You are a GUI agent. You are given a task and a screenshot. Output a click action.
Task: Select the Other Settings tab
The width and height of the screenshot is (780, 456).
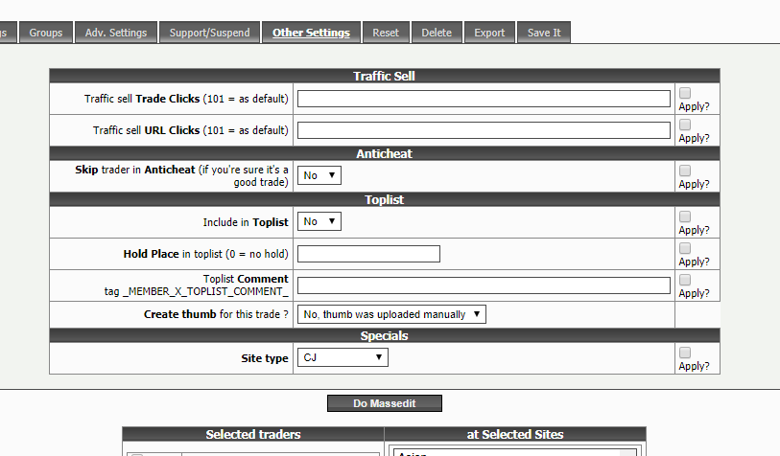311,33
